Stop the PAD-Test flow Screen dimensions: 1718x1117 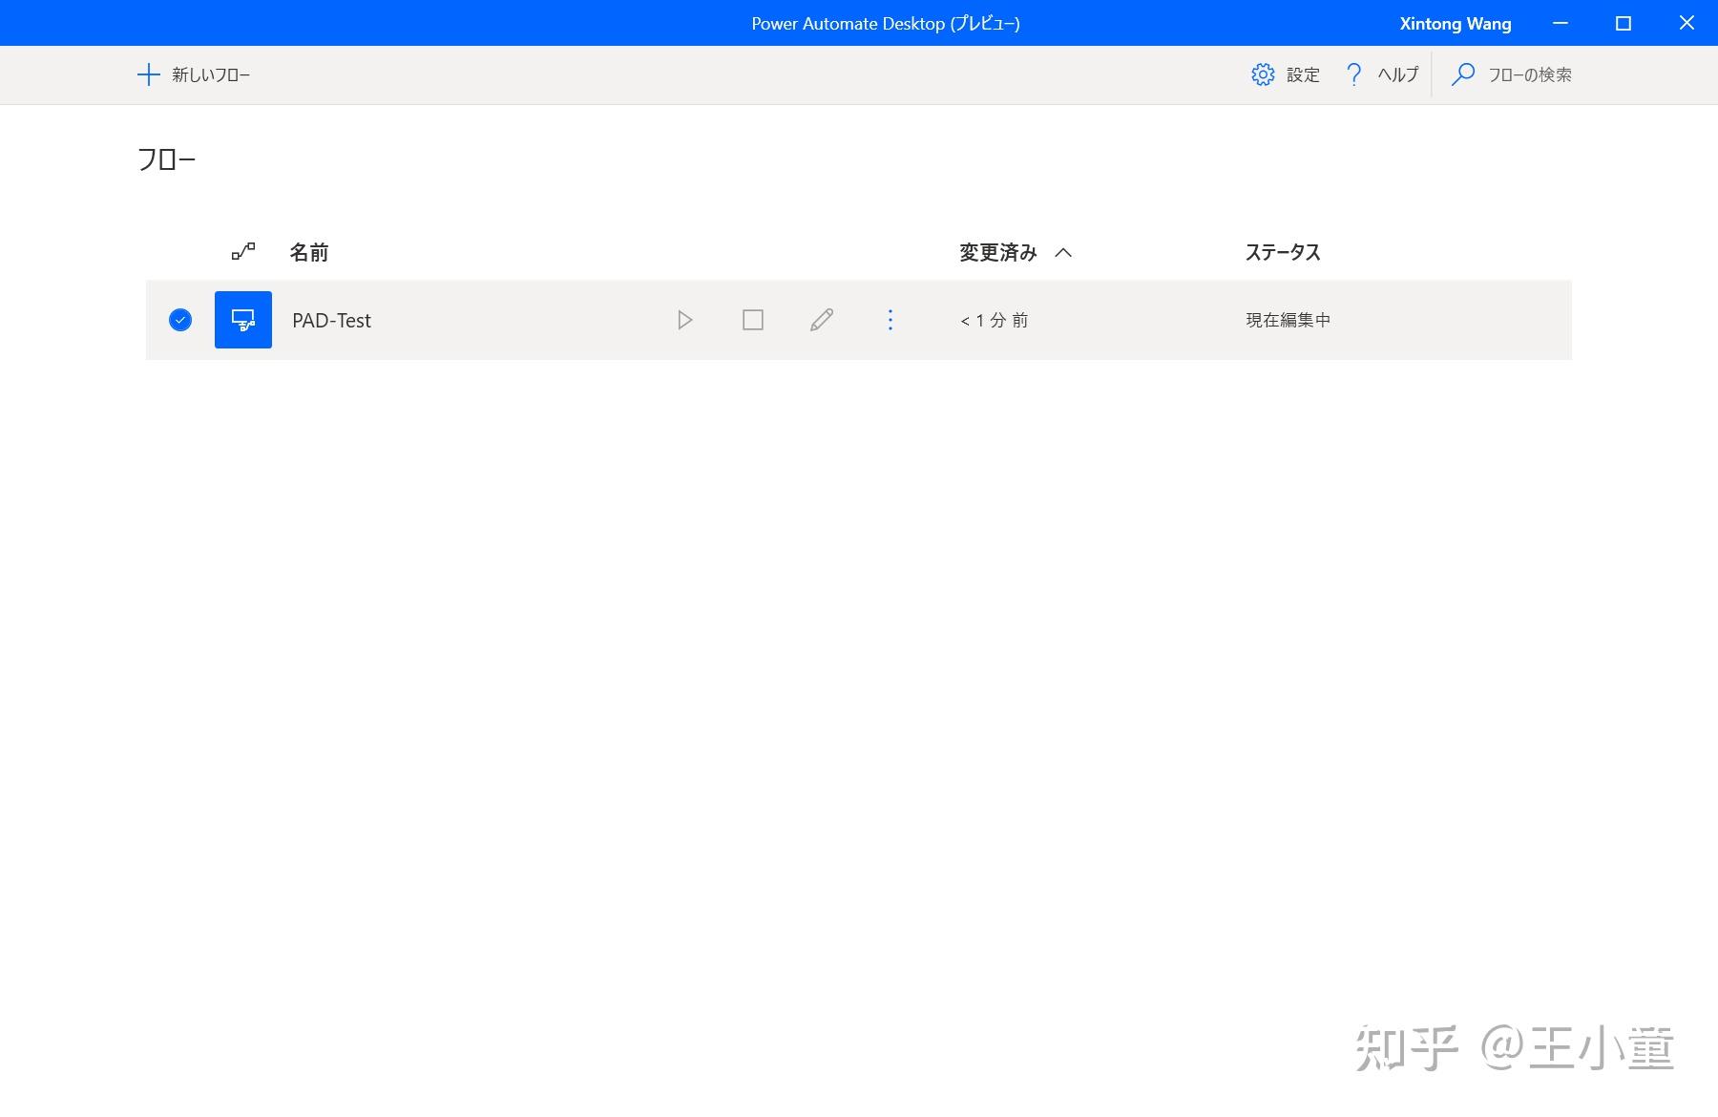[752, 320]
